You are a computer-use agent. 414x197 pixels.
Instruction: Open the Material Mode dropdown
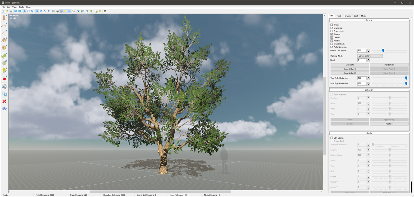point(370,55)
